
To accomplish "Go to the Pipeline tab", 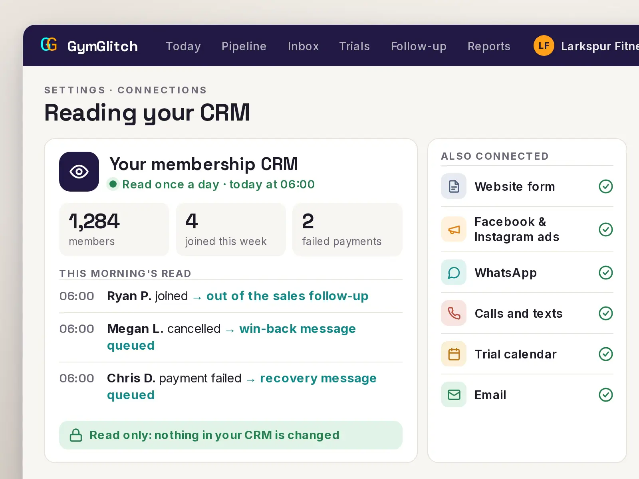I will click(244, 46).
